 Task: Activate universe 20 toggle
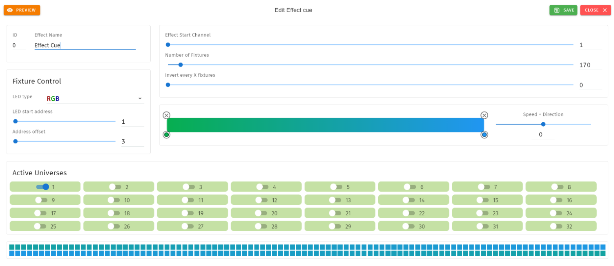(261, 213)
